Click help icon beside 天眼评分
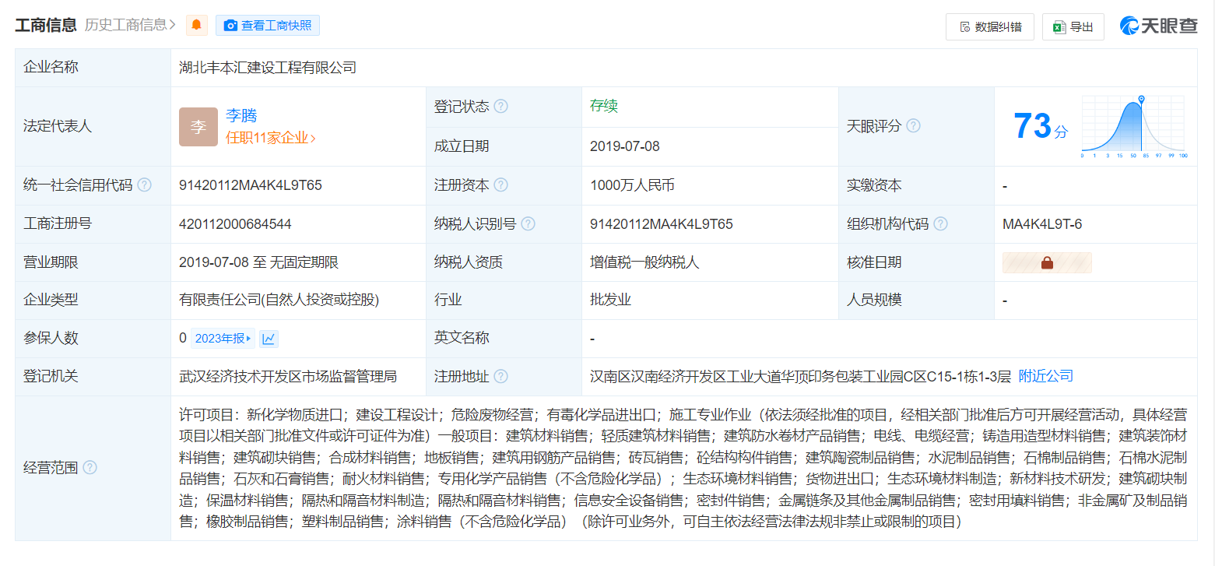This screenshot has height=566, width=1215. tap(913, 125)
